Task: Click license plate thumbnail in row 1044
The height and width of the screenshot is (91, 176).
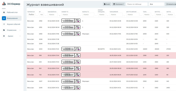Action: coord(71,49)
